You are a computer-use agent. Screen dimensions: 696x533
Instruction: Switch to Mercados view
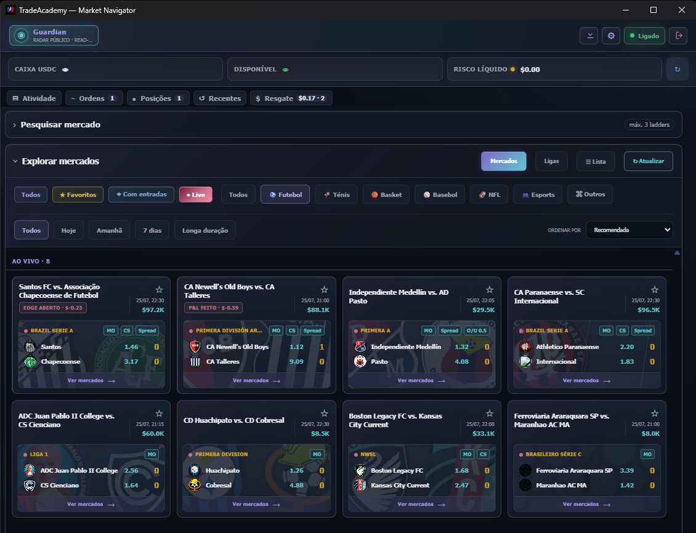503,161
